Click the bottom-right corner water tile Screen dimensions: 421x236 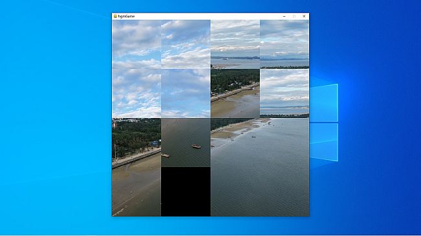[x=285, y=192]
